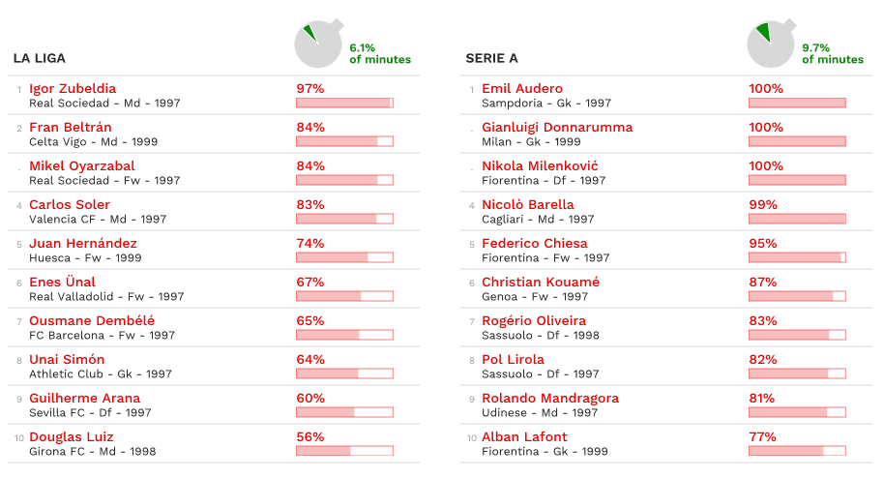Click on Ousmane Dembélé's name
Screen dimensions: 884x478
point(92,321)
